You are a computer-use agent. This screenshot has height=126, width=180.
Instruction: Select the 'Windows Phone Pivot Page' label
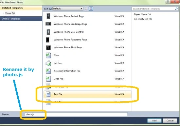click(68, 47)
